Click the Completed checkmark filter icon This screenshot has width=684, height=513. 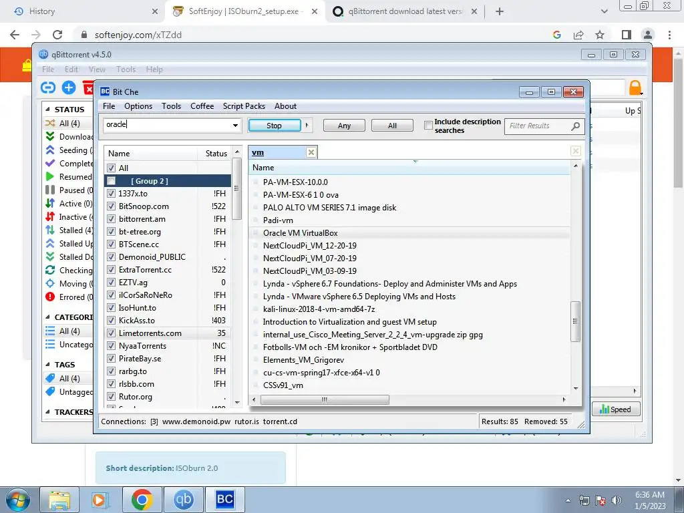pyautogui.click(x=50, y=163)
